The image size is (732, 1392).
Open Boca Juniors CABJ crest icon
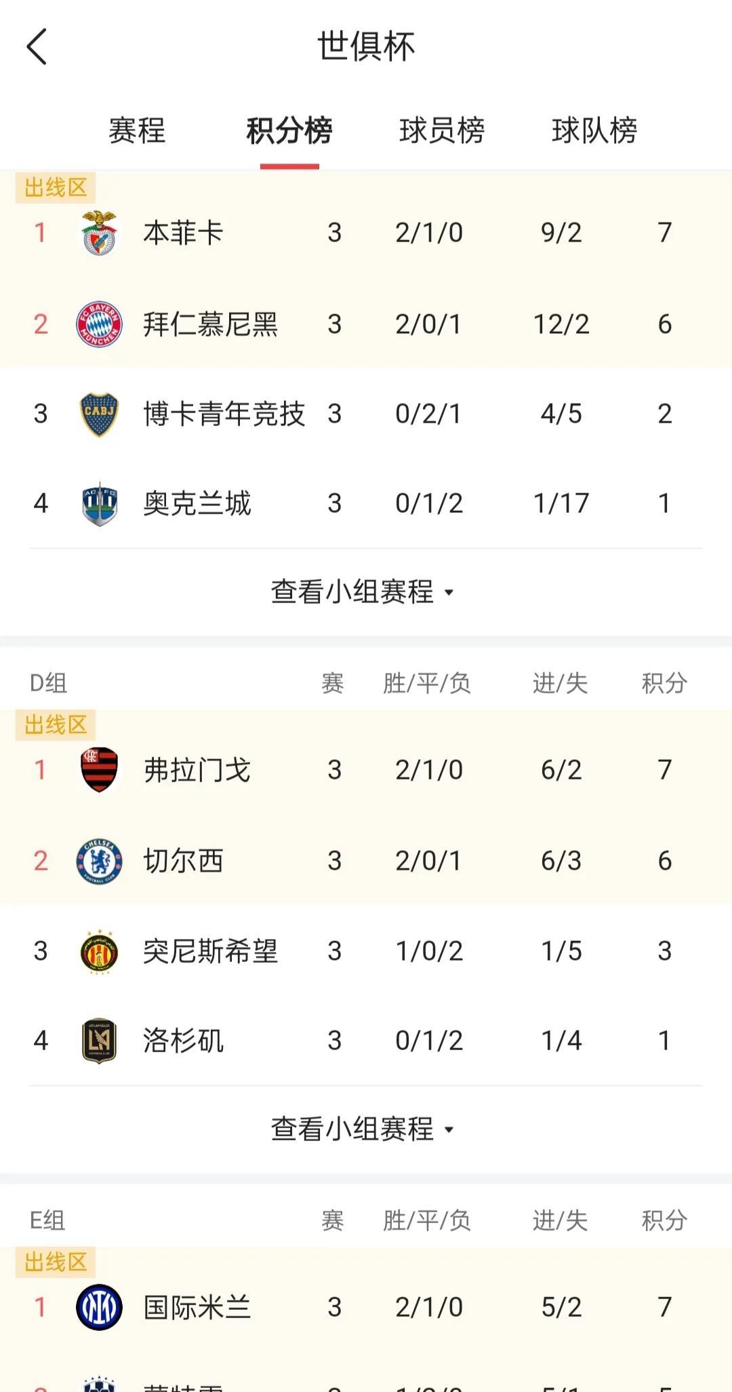tap(100, 414)
